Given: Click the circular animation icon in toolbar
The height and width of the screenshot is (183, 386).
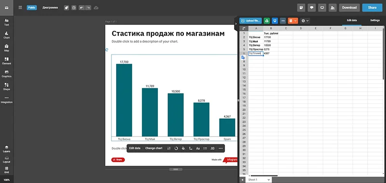Looking at the screenshot, I should tap(176, 148).
